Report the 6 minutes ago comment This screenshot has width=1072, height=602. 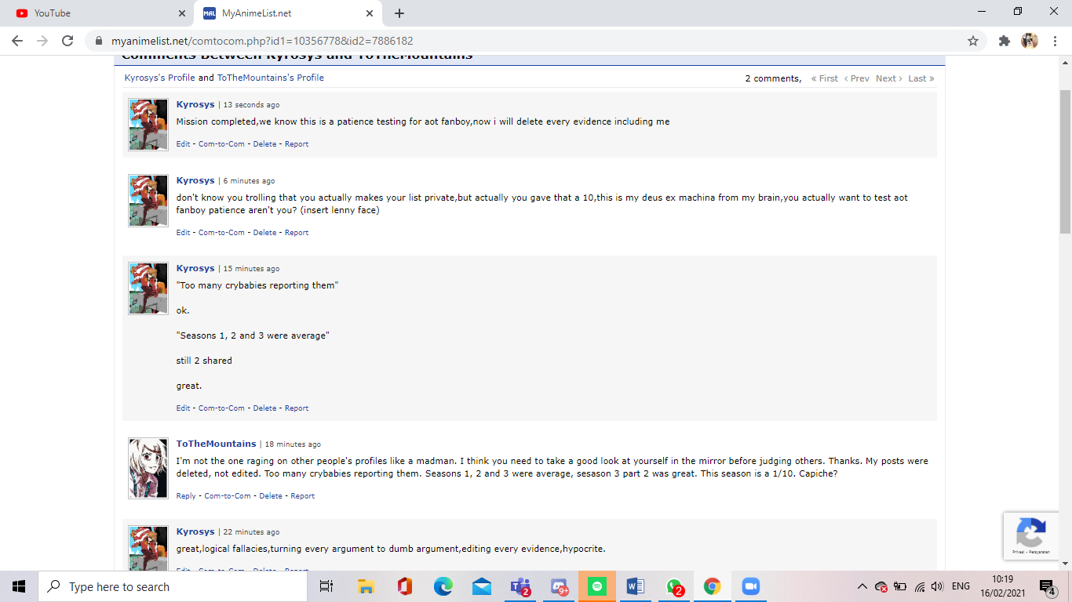pyautogui.click(x=297, y=233)
